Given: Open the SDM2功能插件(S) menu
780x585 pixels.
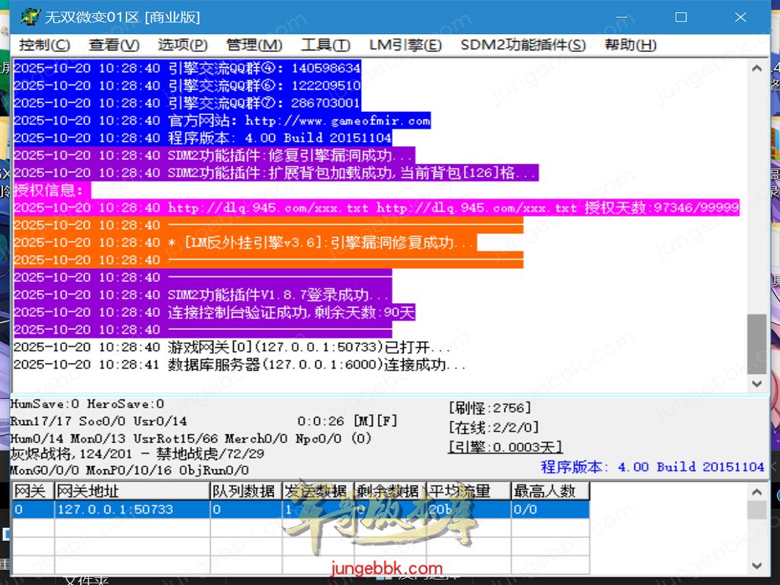Looking at the screenshot, I should click(x=523, y=45).
